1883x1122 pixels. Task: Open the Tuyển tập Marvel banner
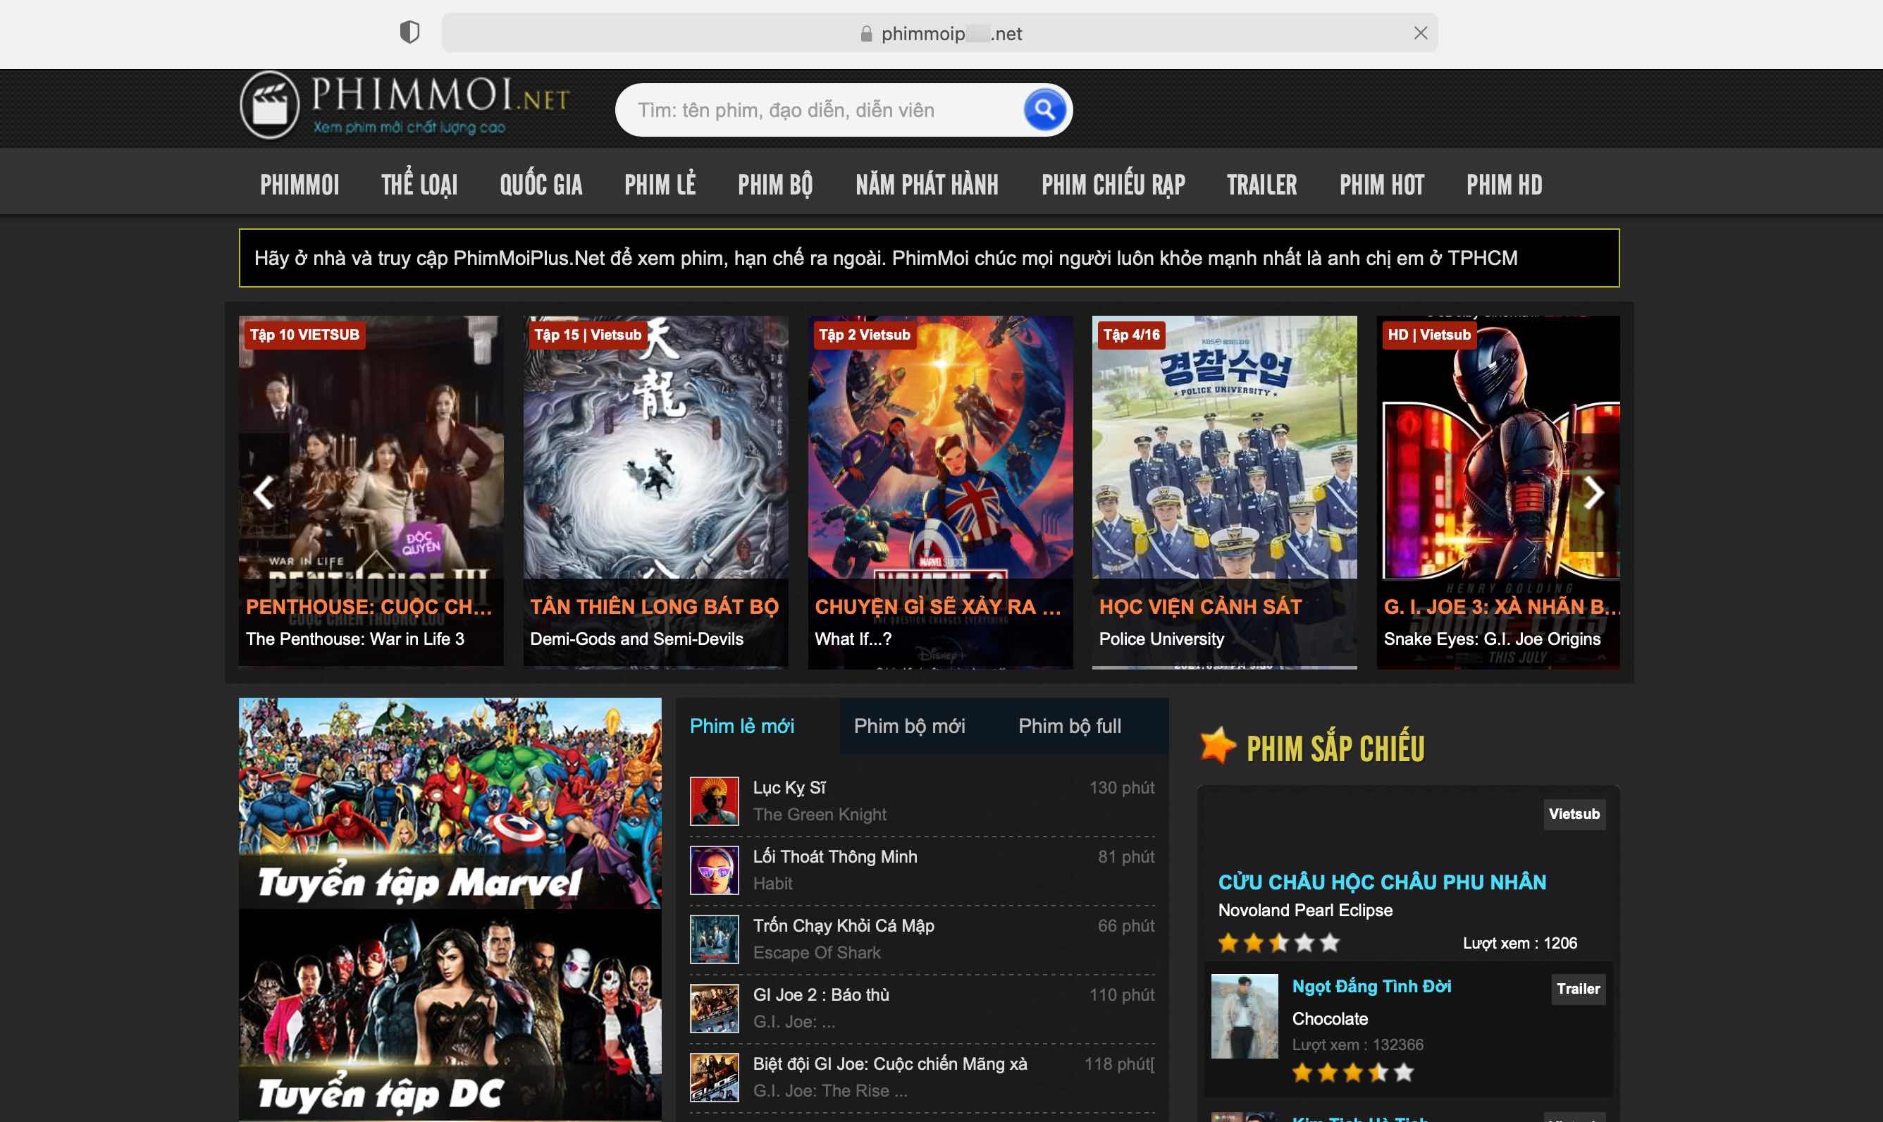(450, 803)
